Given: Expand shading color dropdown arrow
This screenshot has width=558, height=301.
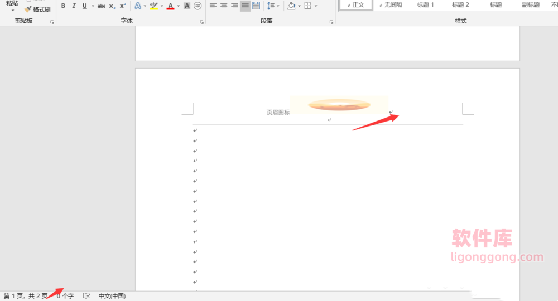Looking at the screenshot, I should pos(299,6).
